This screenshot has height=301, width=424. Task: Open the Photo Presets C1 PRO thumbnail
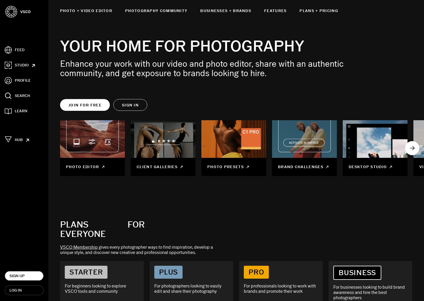(234, 139)
